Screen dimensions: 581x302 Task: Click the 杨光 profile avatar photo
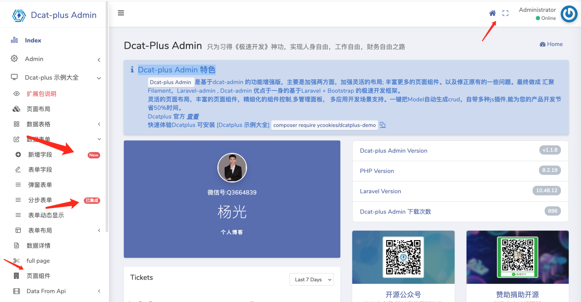[x=232, y=168]
